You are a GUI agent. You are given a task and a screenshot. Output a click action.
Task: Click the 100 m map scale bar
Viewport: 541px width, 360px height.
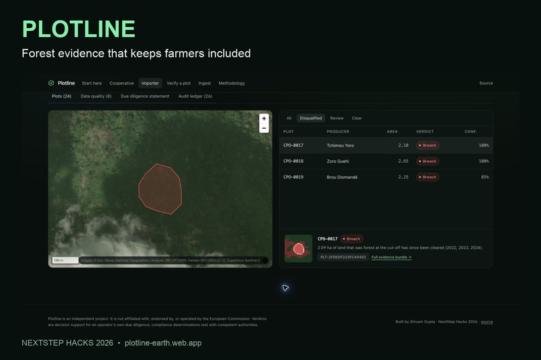click(65, 260)
